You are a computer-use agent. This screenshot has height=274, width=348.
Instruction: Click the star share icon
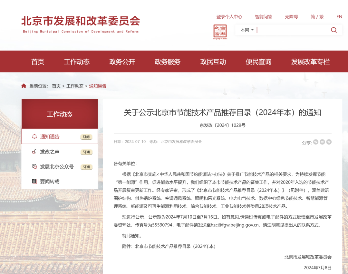329,142
